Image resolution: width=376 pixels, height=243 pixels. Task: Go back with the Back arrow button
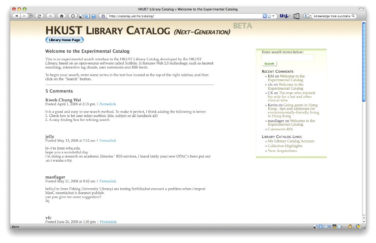pyautogui.click(x=16, y=16)
